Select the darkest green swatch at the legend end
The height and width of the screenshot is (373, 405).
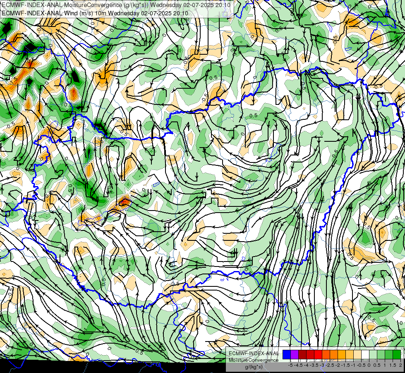coord(397,354)
